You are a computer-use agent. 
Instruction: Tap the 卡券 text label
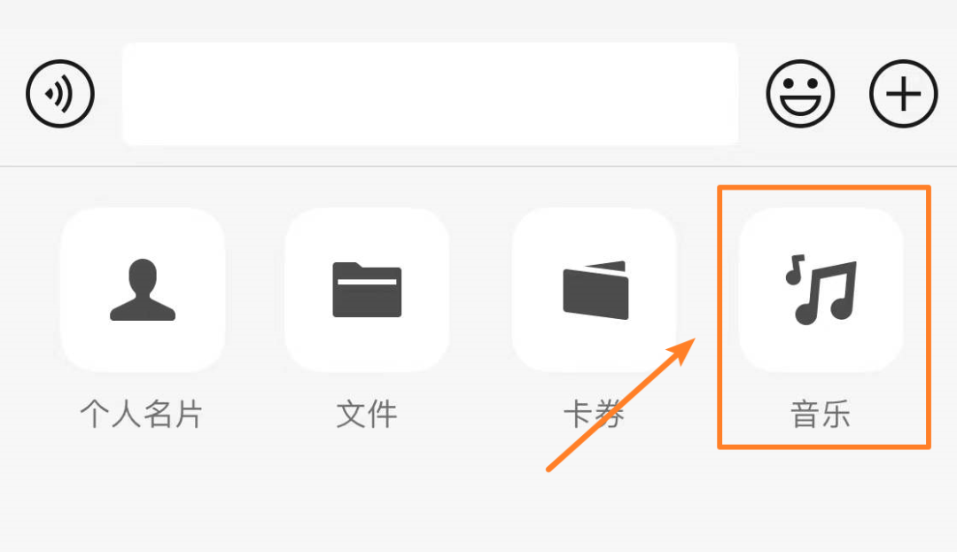pos(593,414)
